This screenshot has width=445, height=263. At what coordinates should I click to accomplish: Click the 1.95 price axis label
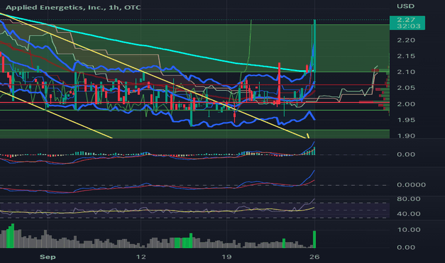(406, 120)
